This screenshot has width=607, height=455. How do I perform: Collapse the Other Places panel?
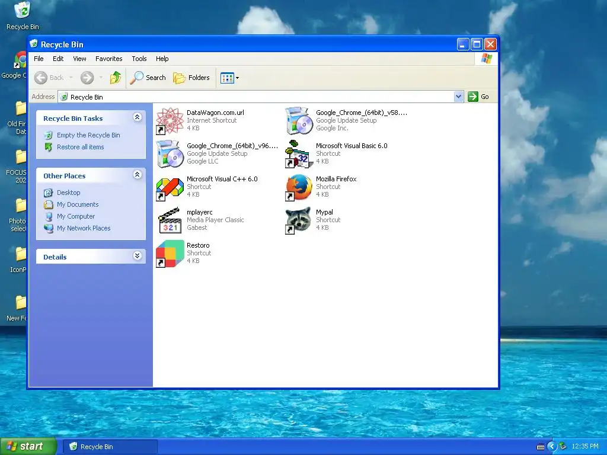[138, 175]
